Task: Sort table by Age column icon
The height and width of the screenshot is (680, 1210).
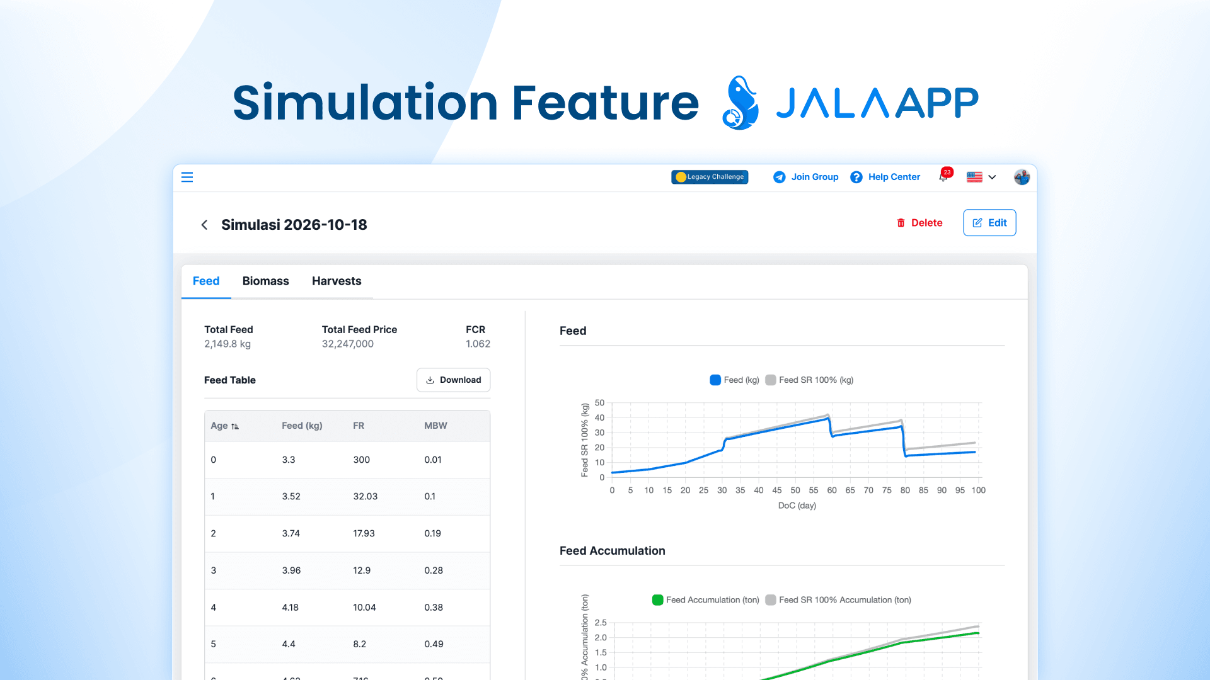Action: [235, 426]
